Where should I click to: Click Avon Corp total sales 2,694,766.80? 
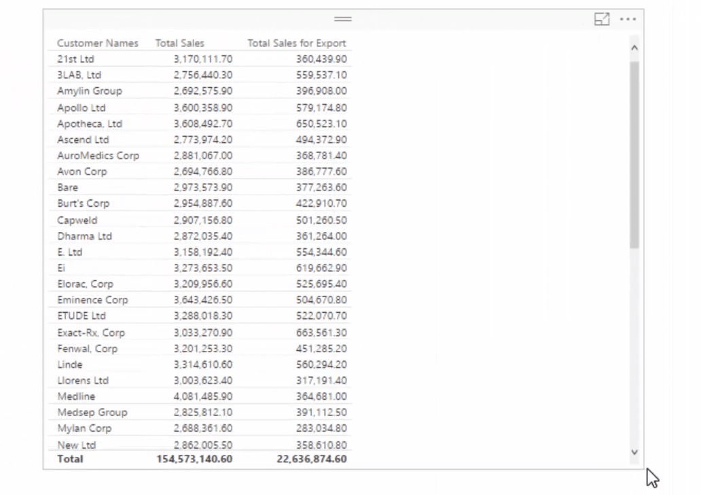(x=203, y=172)
